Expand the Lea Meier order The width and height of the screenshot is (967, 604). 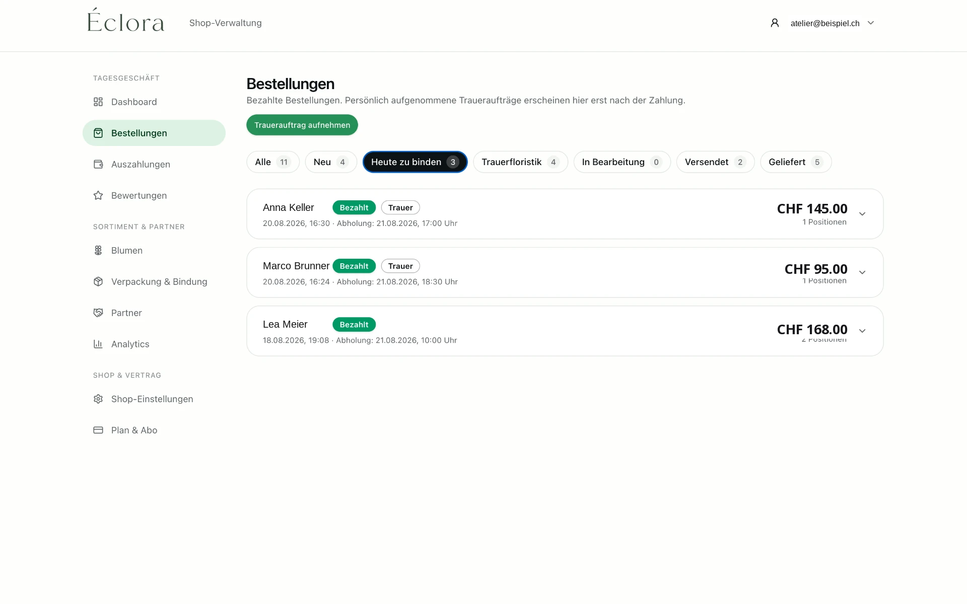pyautogui.click(x=862, y=331)
